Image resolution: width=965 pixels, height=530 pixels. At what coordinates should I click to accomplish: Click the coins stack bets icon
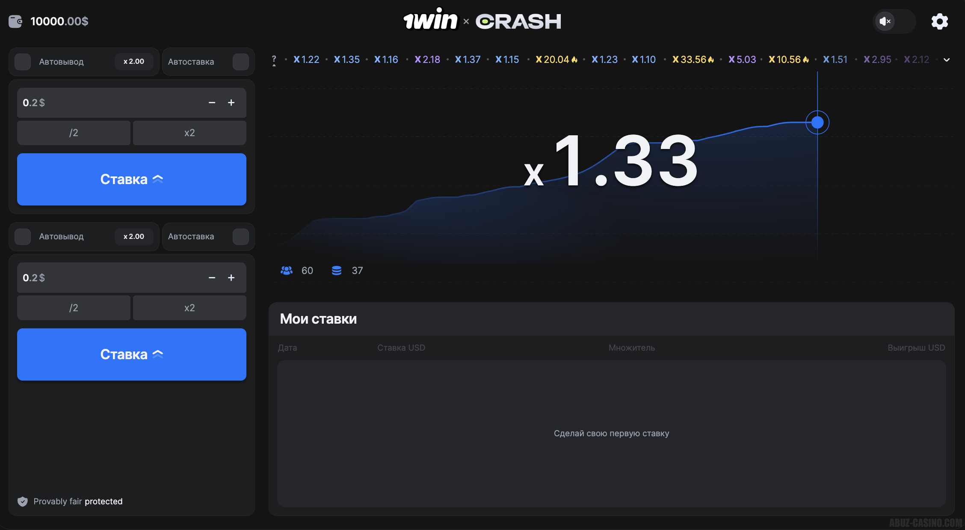(x=337, y=271)
